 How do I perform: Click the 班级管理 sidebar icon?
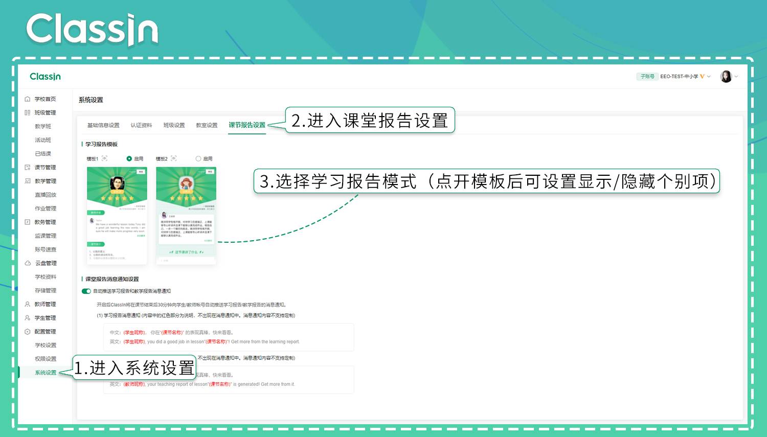(28, 112)
